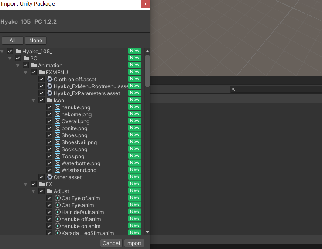
Task: Uncheck the Cat Eye.anim checkbox
Action: pyautogui.click(x=49, y=205)
